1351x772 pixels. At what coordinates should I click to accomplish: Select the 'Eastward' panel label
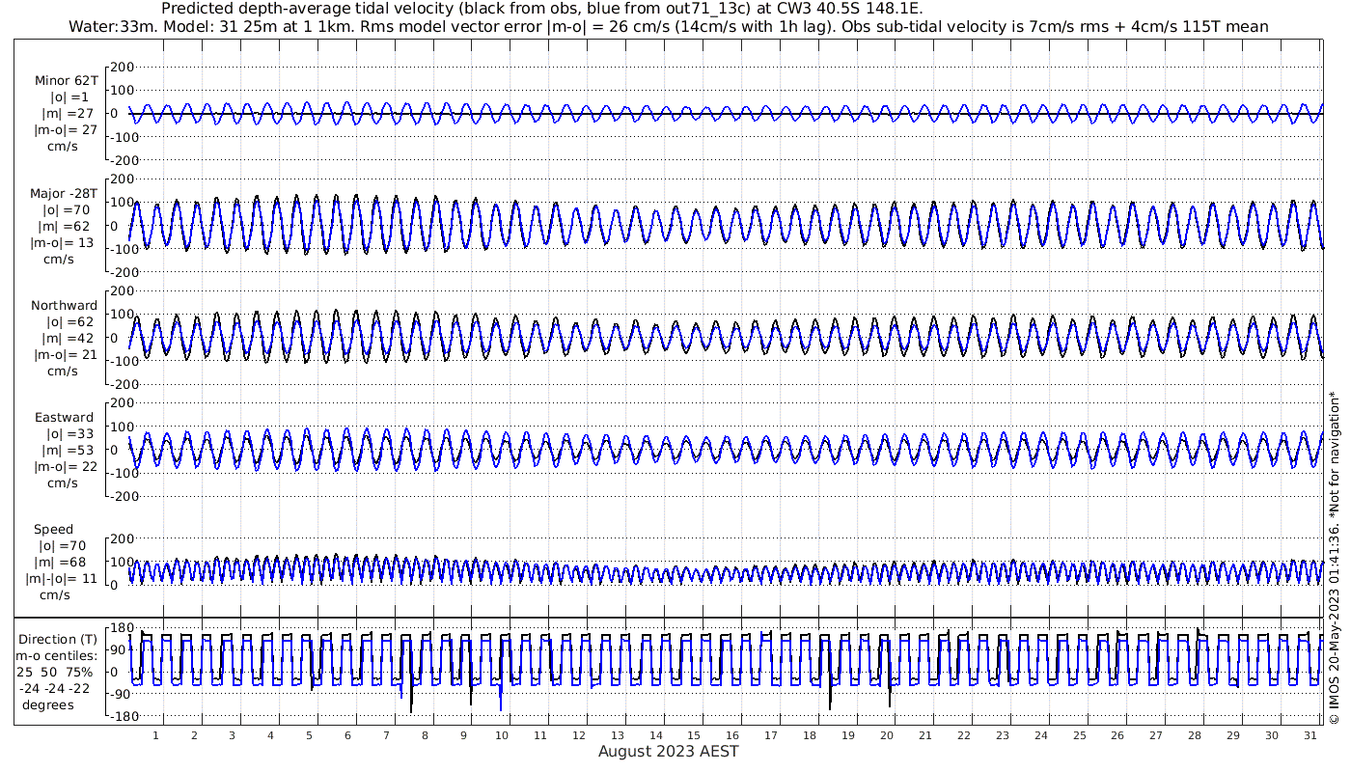click(x=64, y=418)
